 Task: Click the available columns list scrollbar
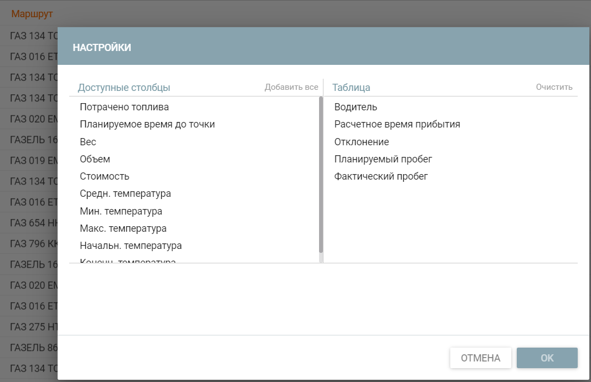click(321, 175)
